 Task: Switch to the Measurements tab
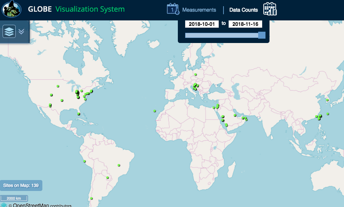(x=199, y=10)
